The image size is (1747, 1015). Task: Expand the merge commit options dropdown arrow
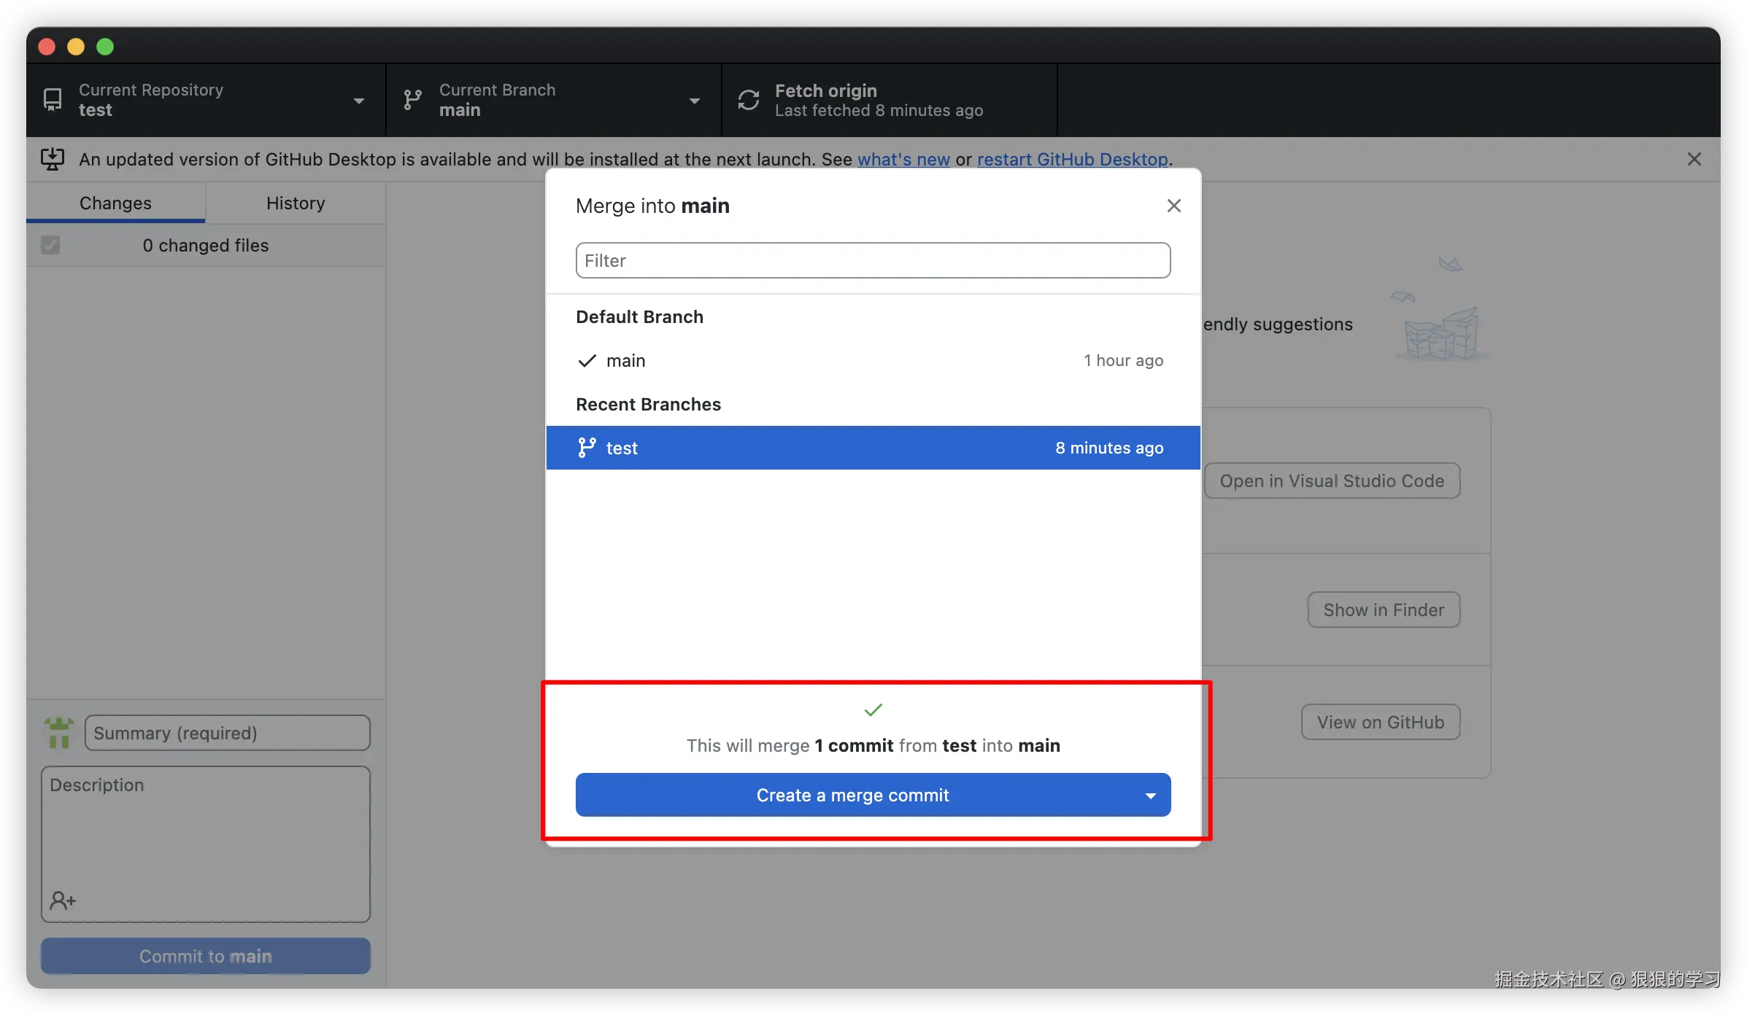click(x=1151, y=796)
